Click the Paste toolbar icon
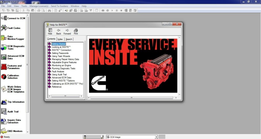 [x=33, y=10]
